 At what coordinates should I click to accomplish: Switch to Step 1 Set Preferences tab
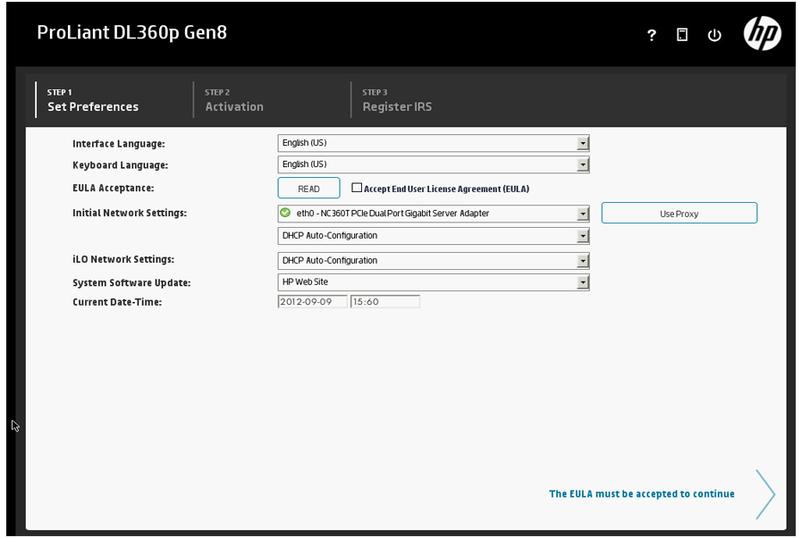[x=93, y=100]
